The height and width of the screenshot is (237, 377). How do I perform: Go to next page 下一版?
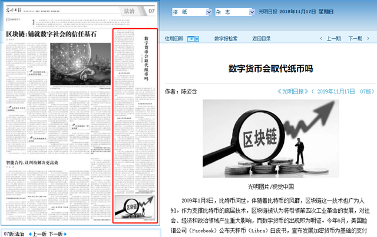(55, 233)
